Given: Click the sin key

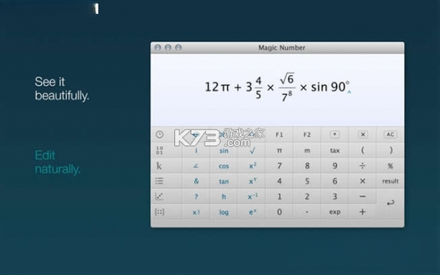Looking at the screenshot, I should pos(224,151).
